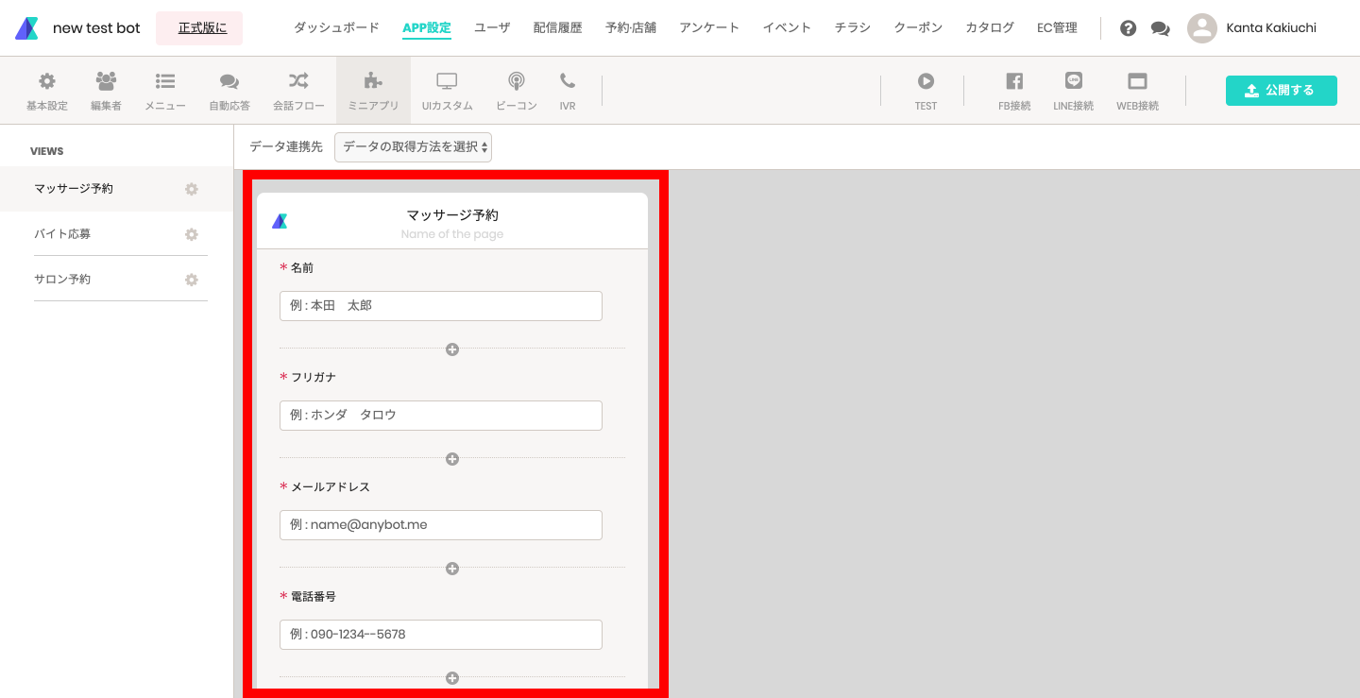Click the フリガナ field label

[314, 378]
